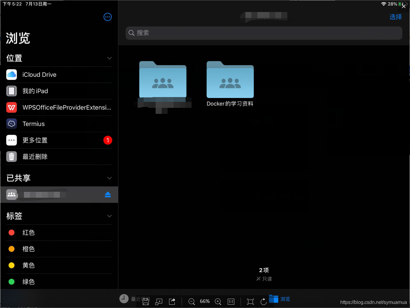Click the red badge on 更多位置
The image size is (410, 308).
[108, 140]
